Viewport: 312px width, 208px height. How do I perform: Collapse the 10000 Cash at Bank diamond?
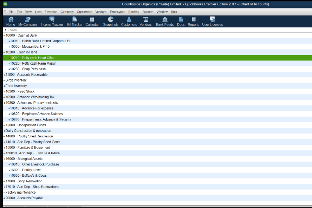coord(4,35)
